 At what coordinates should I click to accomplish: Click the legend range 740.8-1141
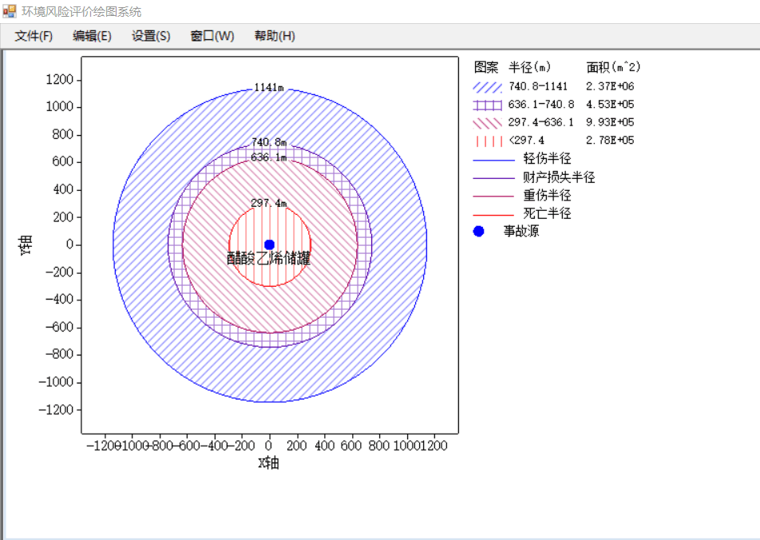pyautogui.click(x=538, y=86)
